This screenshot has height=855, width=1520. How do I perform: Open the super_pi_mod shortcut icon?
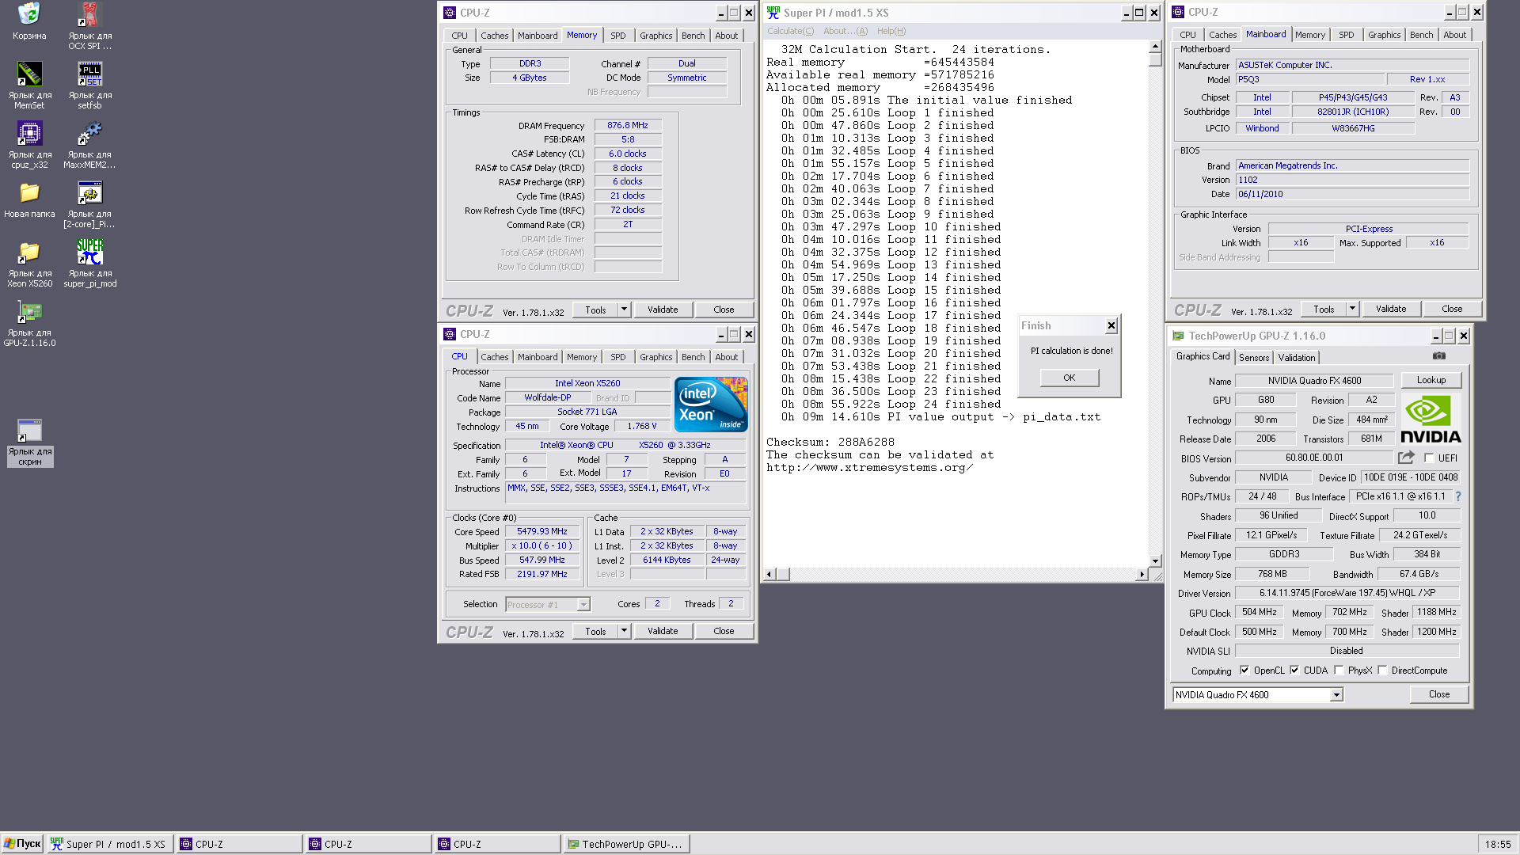(89, 252)
